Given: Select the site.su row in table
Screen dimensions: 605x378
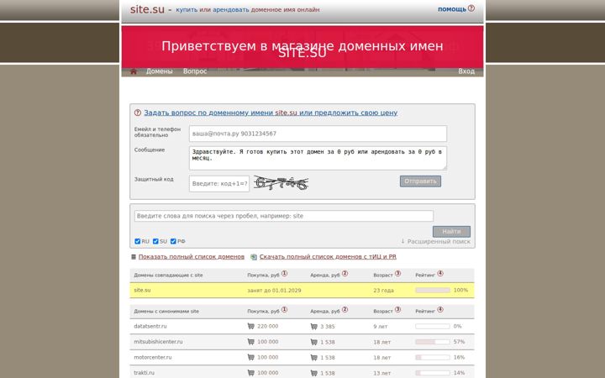Looking at the screenshot, I should [302, 290].
